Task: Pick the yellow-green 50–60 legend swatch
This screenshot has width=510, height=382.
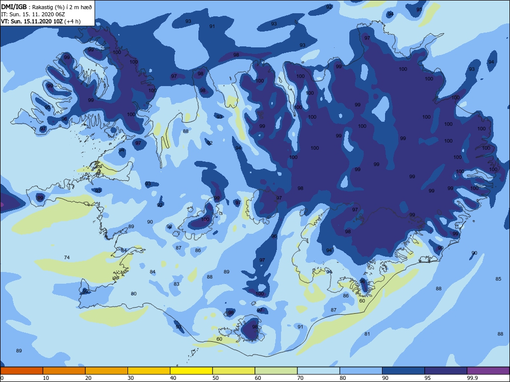Action: pos(234,371)
